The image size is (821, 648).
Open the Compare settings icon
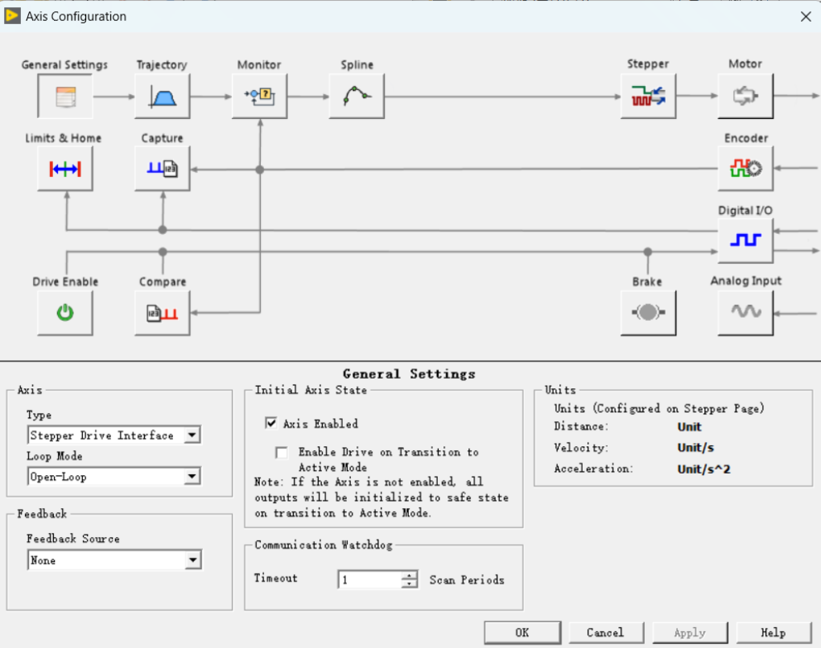pos(163,313)
